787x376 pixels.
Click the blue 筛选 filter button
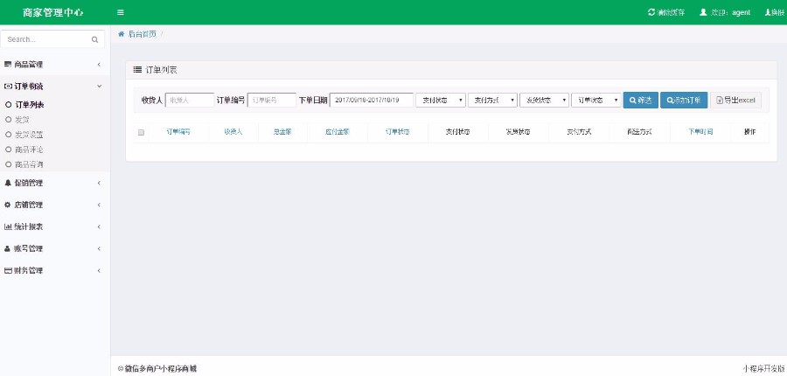pos(640,101)
